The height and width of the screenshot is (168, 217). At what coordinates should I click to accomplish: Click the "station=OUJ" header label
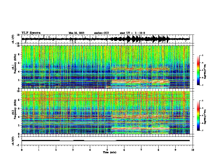[101, 33]
